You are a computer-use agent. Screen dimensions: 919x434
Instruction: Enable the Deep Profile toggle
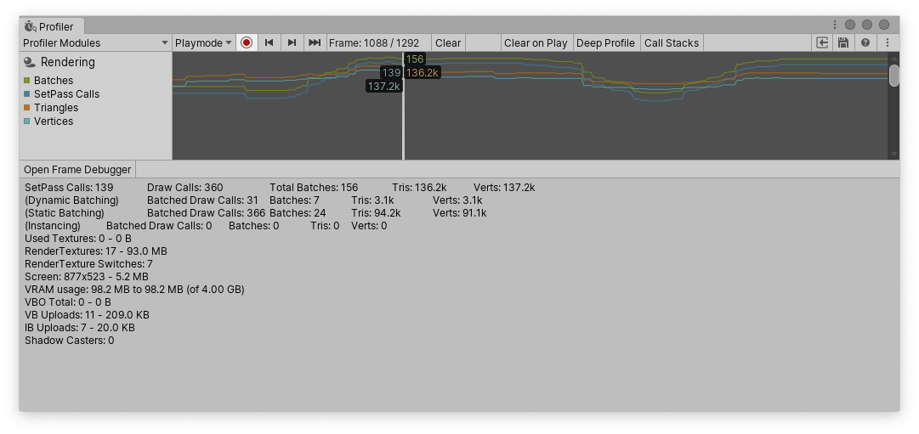tap(605, 42)
